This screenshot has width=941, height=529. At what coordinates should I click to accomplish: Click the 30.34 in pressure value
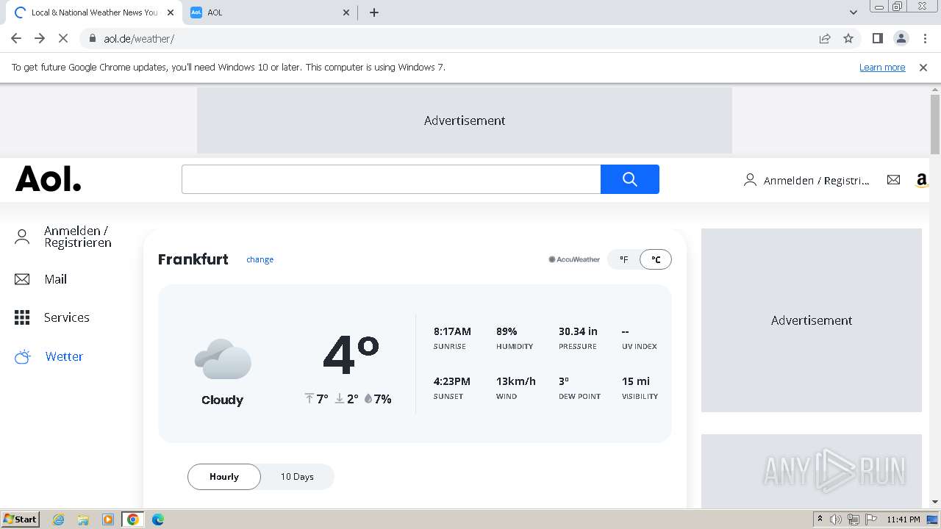pyautogui.click(x=578, y=331)
